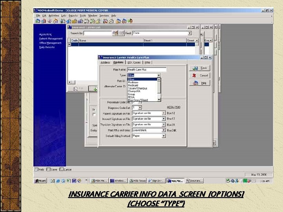Switch to Wireless taskbar window

(x=118, y=181)
